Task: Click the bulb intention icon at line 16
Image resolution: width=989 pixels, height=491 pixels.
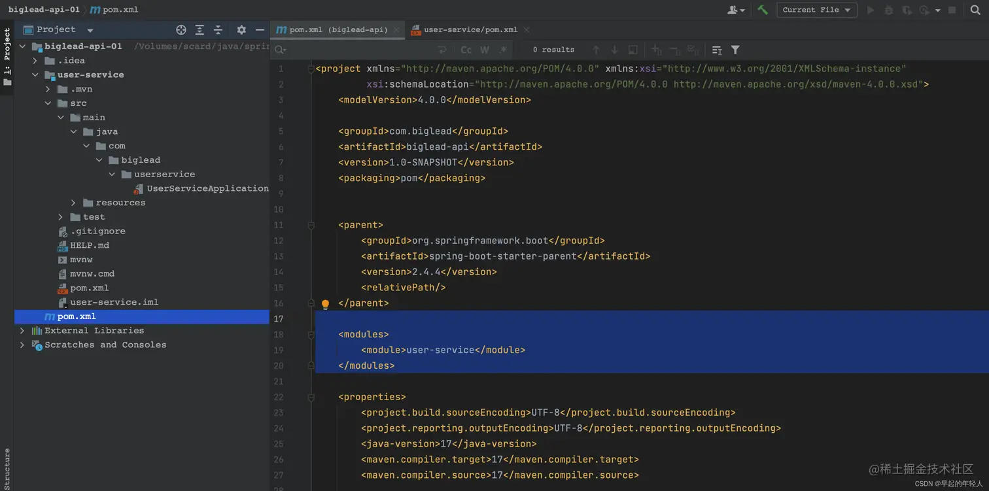Action: (x=325, y=304)
